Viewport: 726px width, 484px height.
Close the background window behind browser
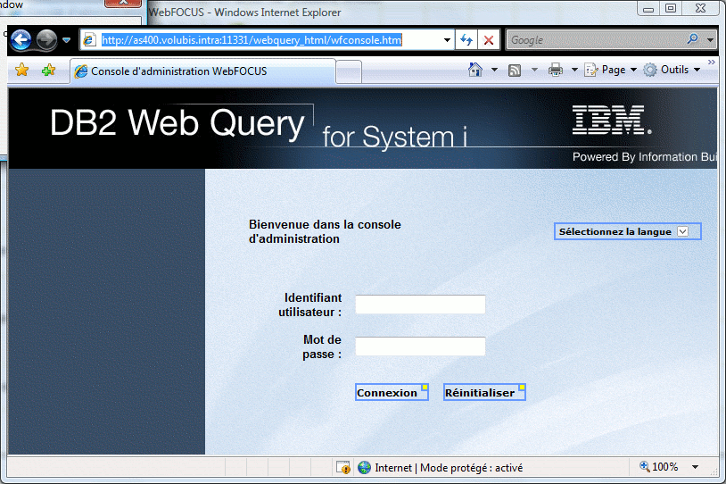(123, 3)
